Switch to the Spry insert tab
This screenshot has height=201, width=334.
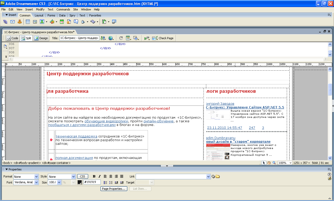72,15
